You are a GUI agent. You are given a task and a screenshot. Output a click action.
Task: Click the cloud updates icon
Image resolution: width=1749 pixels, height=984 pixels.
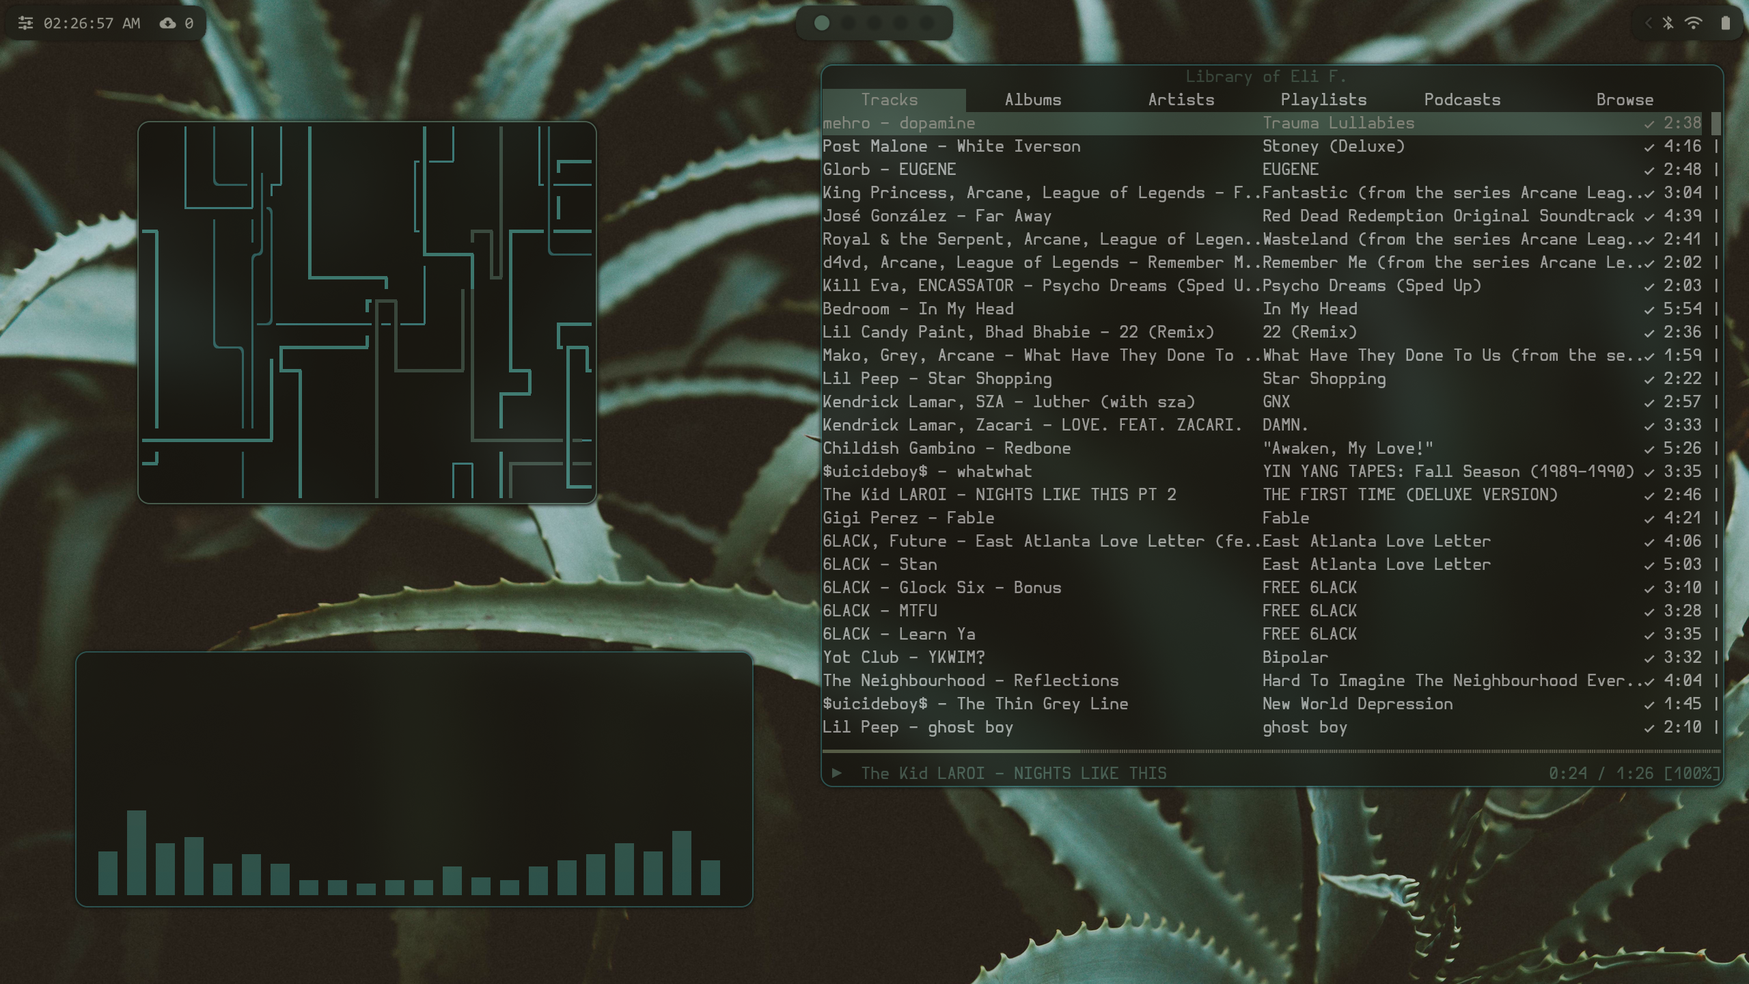click(x=167, y=23)
